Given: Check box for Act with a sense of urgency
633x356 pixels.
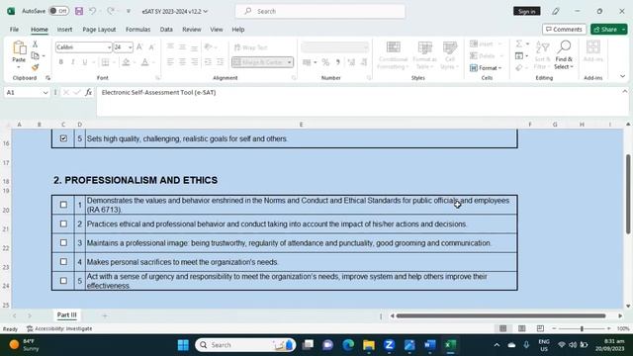Looking at the screenshot, I should (63, 281).
